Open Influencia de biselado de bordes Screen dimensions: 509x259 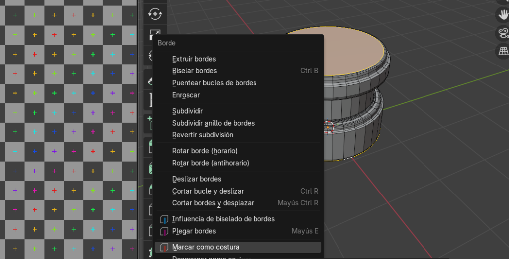click(x=238, y=219)
